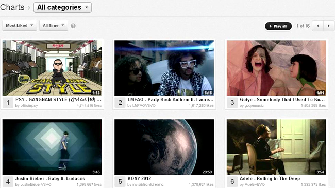The image size is (335, 188).
Task: Open the All Time period dropdown
Action: click(x=54, y=25)
